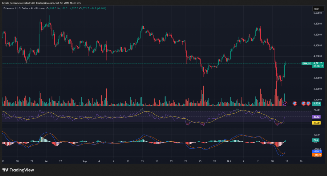Click the 13 date right of Oct

click(287, 161)
